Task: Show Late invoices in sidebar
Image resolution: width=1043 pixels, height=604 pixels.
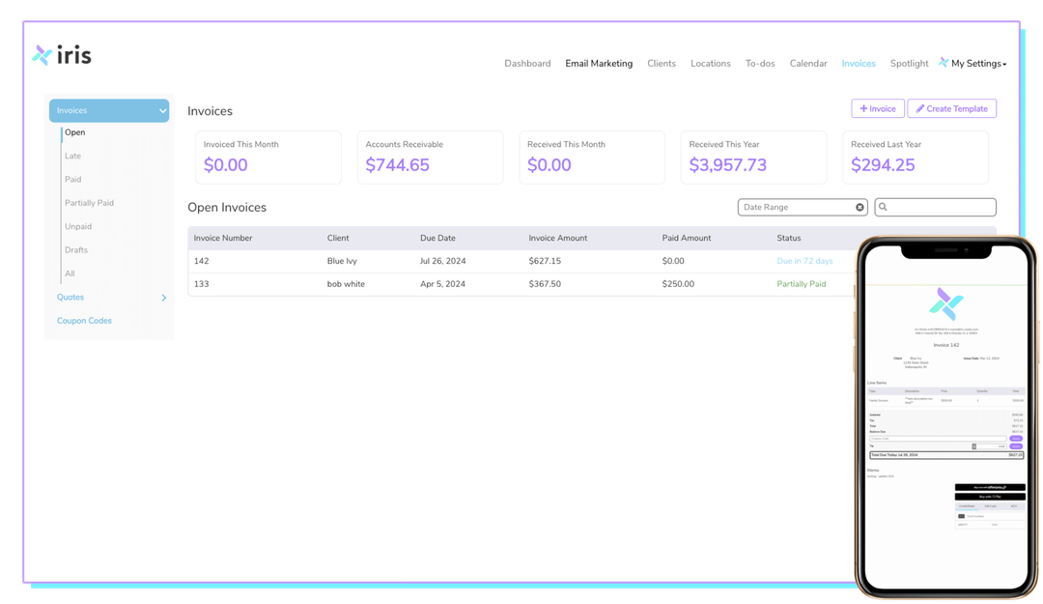Action: pyautogui.click(x=73, y=157)
